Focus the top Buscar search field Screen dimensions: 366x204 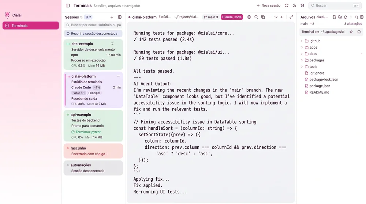tap(335, 5)
